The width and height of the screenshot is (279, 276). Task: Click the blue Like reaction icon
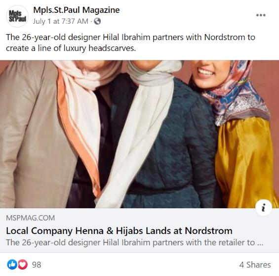tap(12, 265)
